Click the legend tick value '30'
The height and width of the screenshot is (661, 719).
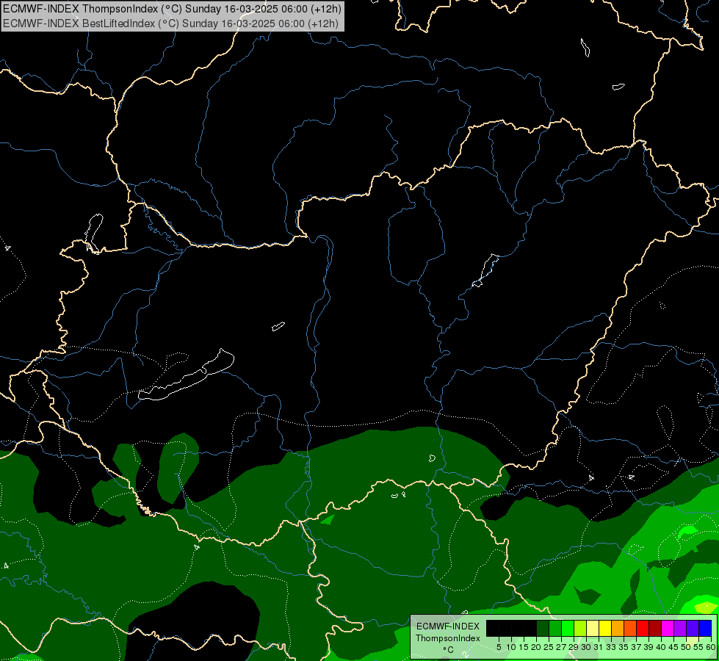(586, 647)
